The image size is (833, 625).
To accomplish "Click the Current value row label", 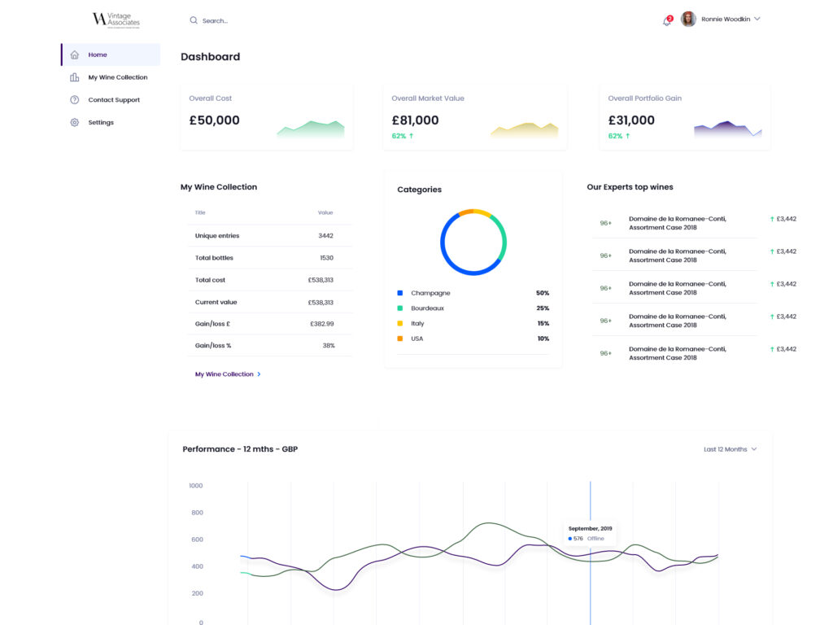I will click(x=216, y=302).
